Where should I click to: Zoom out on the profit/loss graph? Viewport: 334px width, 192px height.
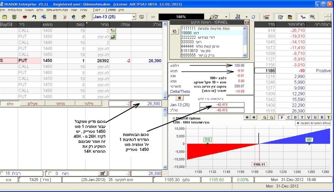pyautogui.click(x=271, y=117)
